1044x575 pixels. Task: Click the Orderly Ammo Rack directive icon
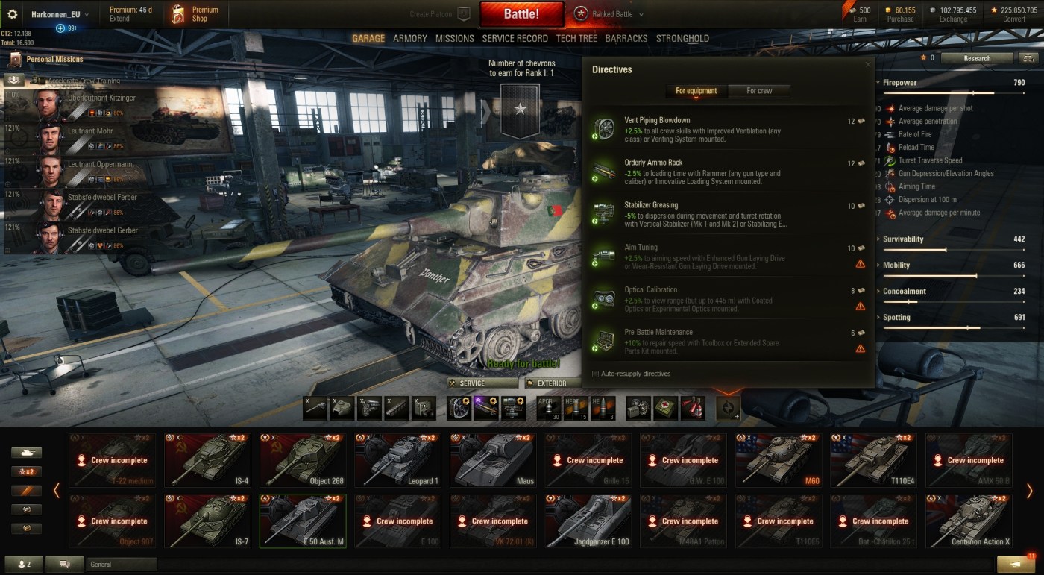click(603, 172)
